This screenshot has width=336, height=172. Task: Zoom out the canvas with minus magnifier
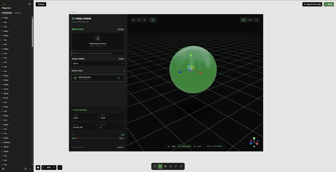[x=44, y=168]
